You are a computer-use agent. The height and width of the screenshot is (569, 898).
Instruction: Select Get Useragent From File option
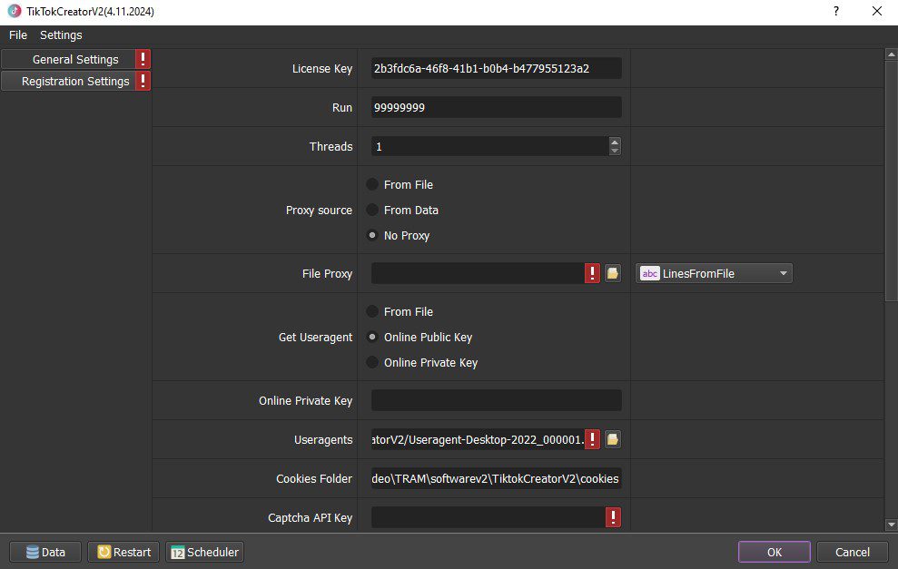pyautogui.click(x=372, y=311)
